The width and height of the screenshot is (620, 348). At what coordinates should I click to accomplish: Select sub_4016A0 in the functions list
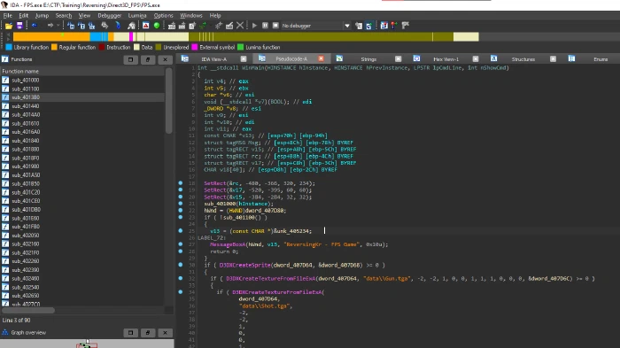[26, 132]
